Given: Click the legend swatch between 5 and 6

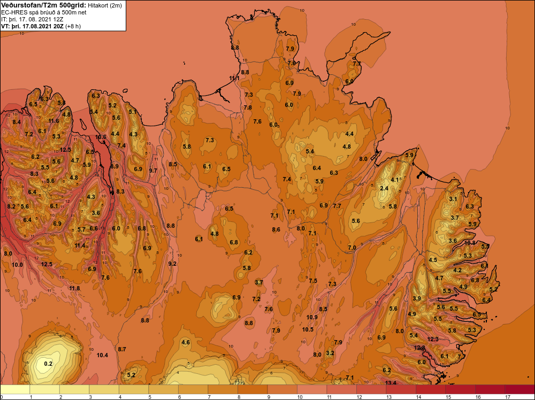Looking at the screenshot, I should (x=163, y=389).
